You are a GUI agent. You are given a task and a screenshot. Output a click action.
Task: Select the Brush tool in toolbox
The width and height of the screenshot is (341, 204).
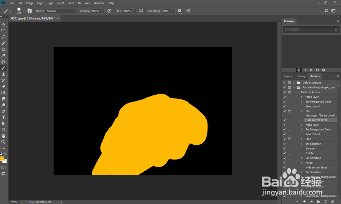3,68
